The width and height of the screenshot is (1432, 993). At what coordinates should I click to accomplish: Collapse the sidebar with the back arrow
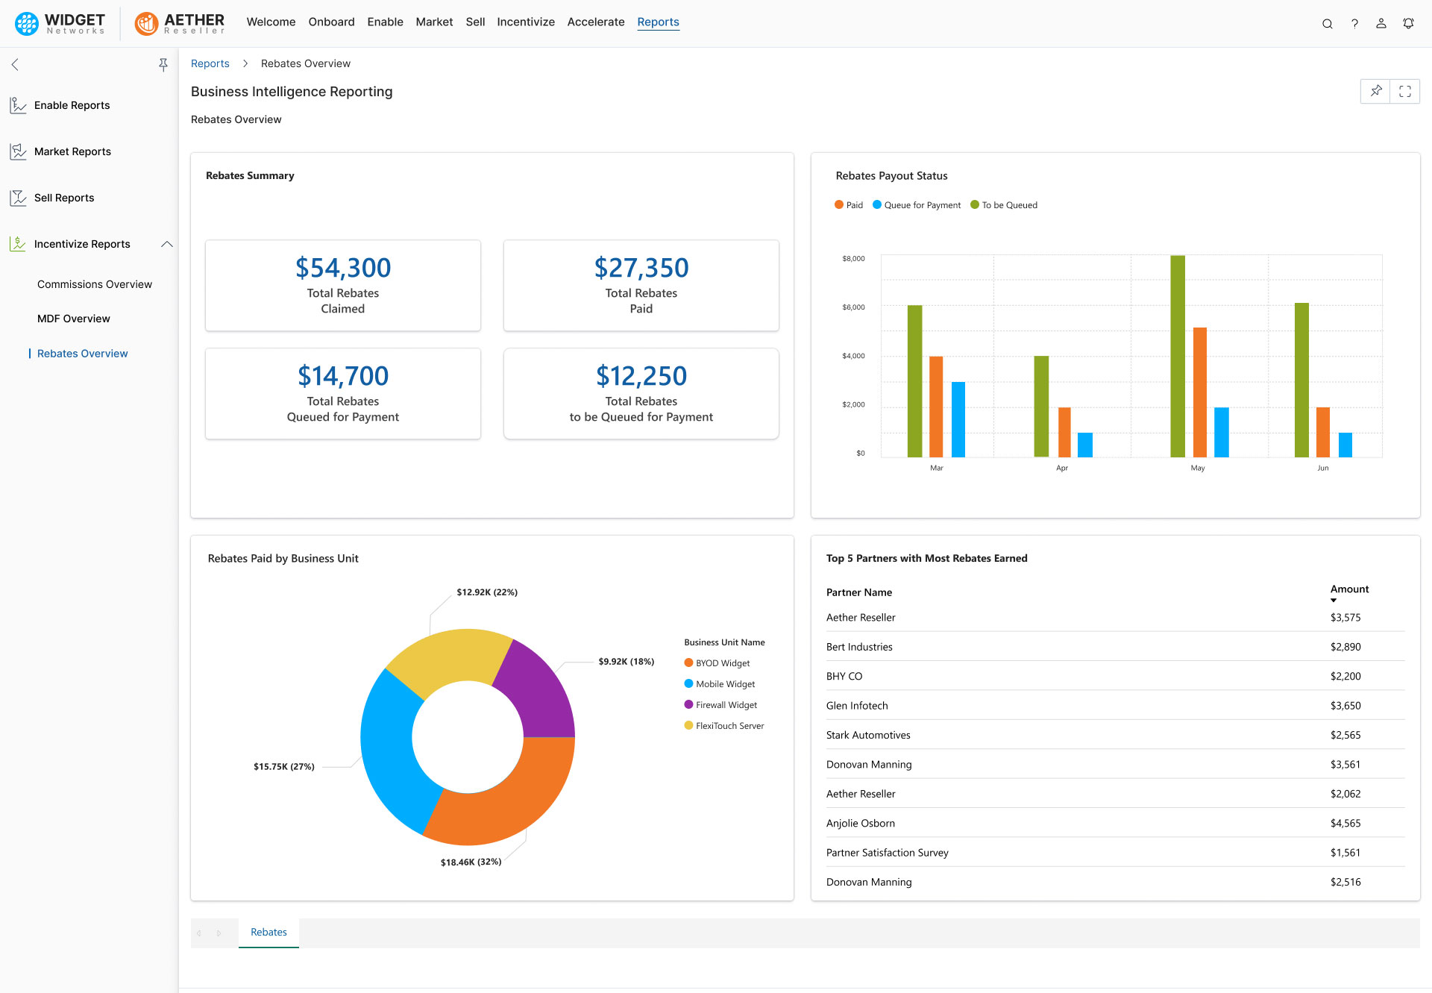coord(15,65)
